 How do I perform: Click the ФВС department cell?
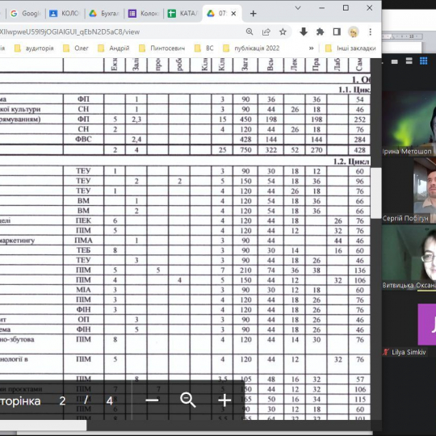pyautogui.click(x=83, y=139)
